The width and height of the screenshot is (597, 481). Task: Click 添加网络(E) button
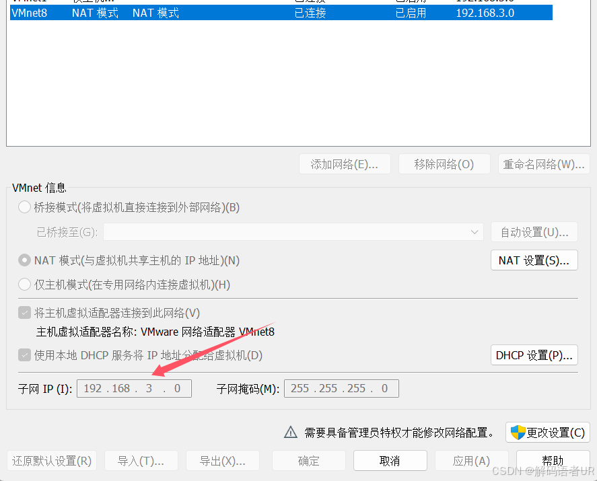coord(345,163)
